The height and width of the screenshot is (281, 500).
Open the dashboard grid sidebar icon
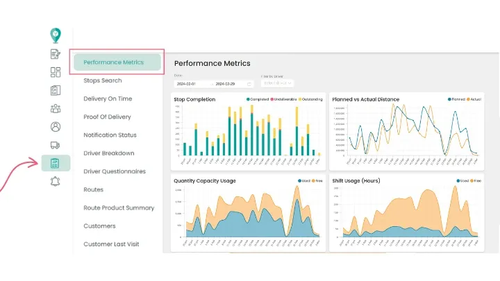(x=56, y=72)
